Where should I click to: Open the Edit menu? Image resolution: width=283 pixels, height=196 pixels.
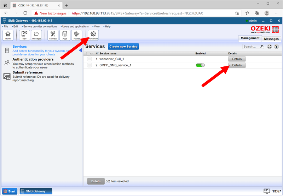[15, 26]
